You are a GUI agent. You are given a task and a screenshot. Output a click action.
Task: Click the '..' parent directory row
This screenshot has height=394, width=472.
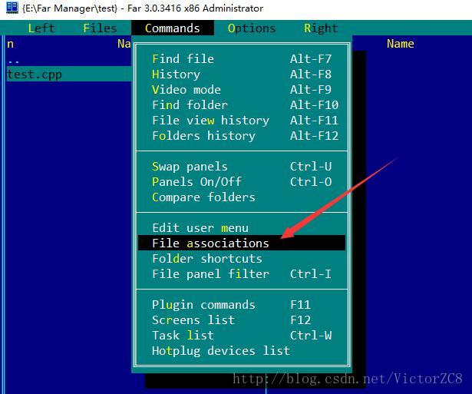point(69,60)
